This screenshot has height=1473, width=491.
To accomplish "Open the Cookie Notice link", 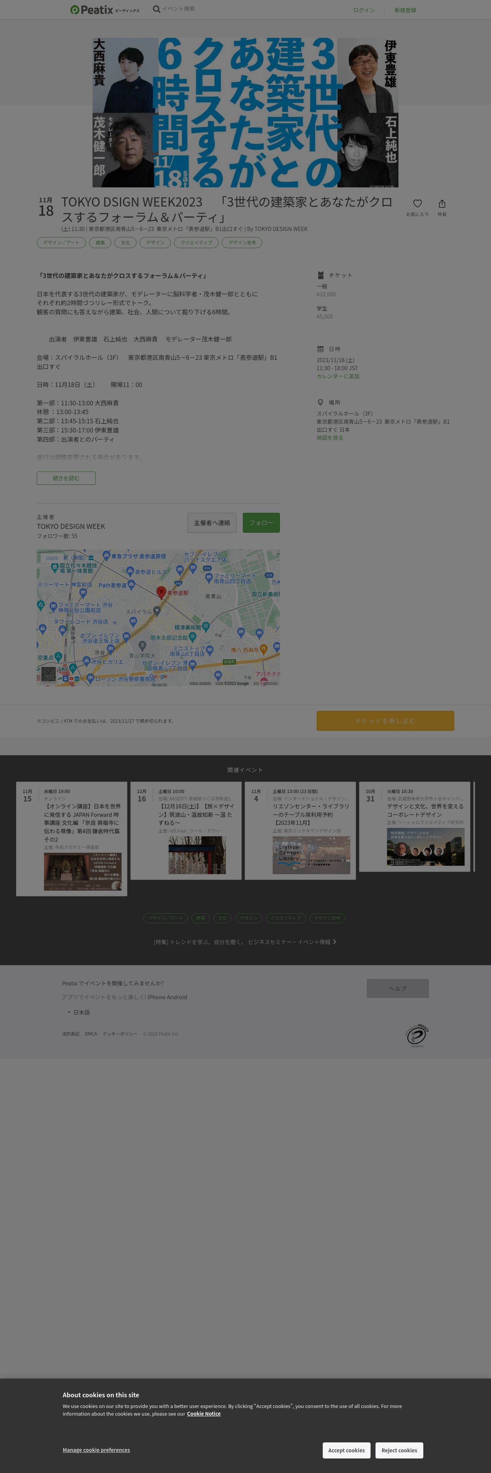I will pos(203,1413).
